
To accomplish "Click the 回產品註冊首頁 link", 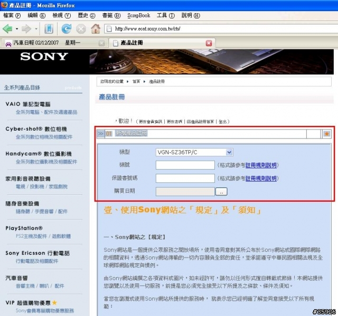I will 200,122.
